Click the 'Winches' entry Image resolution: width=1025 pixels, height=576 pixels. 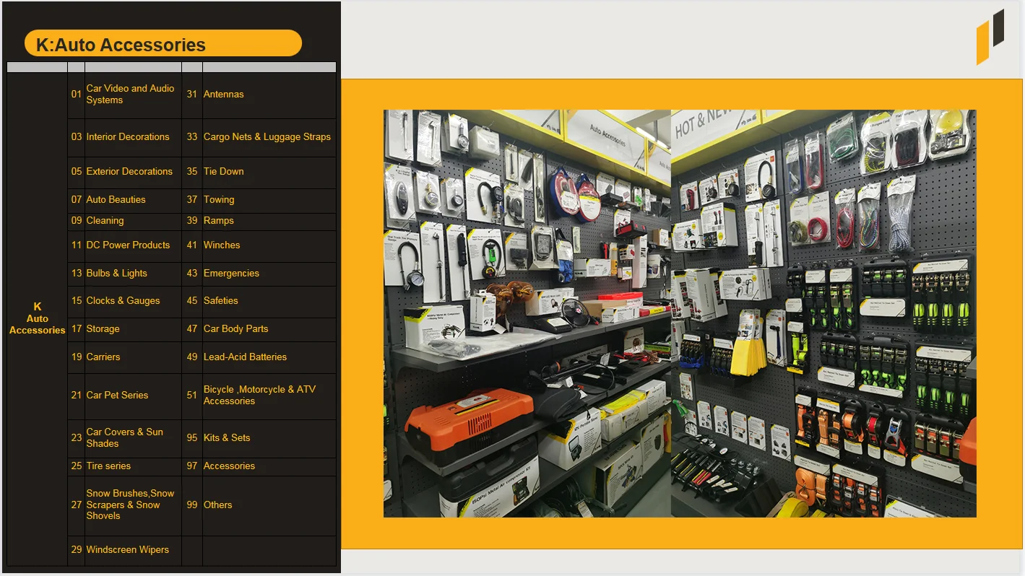(x=222, y=245)
